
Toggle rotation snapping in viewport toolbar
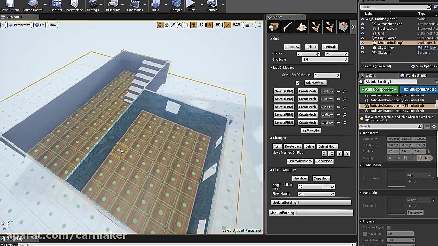[x=209, y=25]
